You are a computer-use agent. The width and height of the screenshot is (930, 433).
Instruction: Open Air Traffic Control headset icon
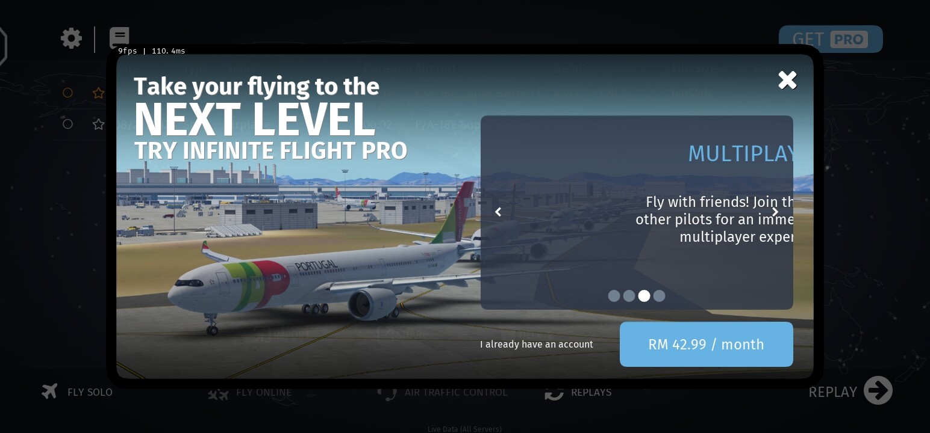tap(387, 392)
